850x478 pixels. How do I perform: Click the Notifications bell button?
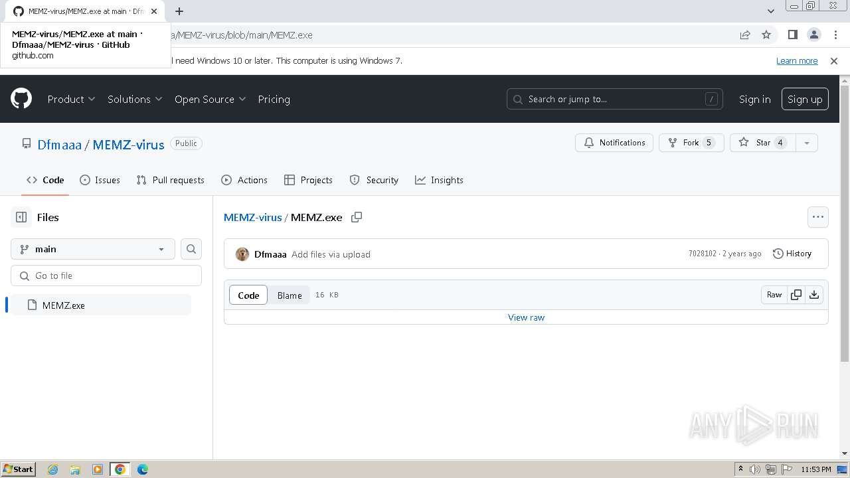click(x=614, y=143)
